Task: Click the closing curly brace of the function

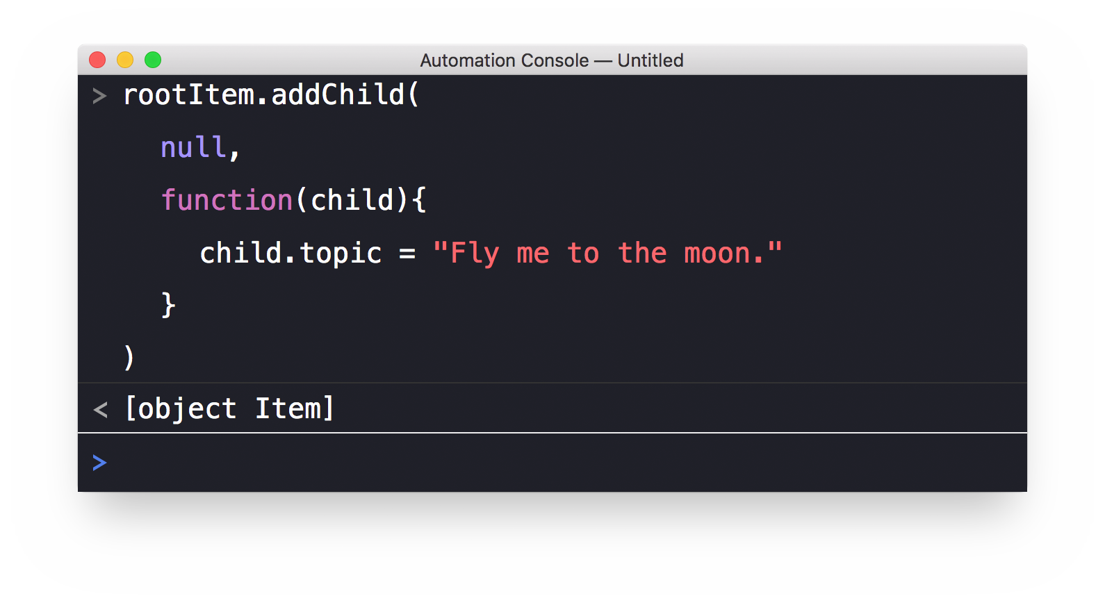Action: [x=168, y=305]
